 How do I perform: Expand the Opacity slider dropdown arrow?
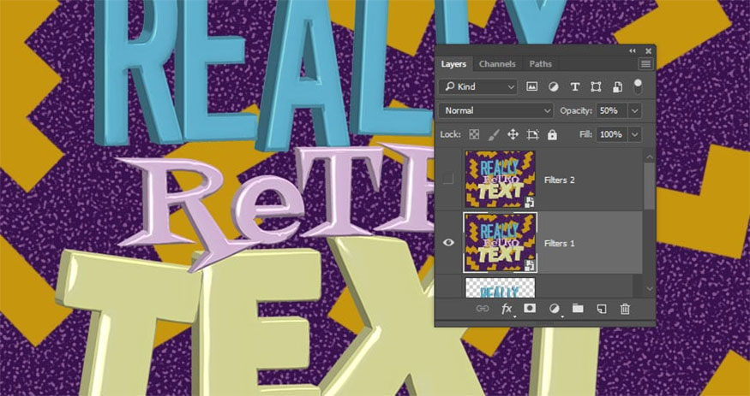[634, 110]
